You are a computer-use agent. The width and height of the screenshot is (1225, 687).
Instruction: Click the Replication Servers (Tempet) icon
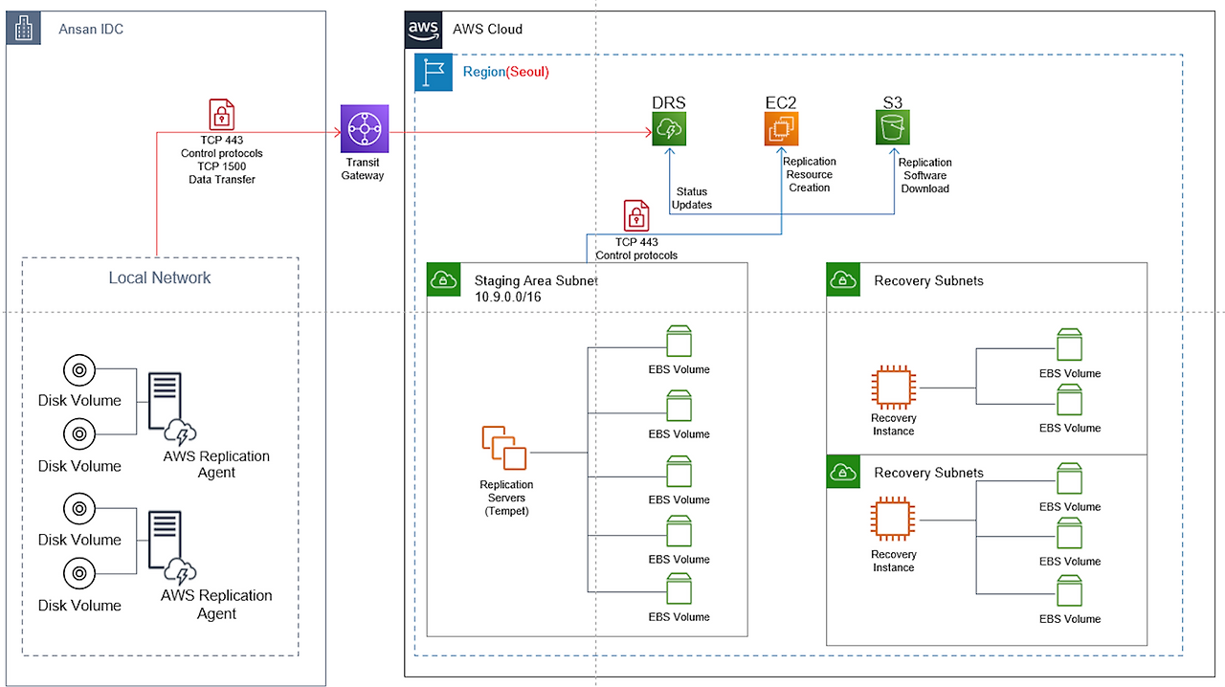(504, 449)
